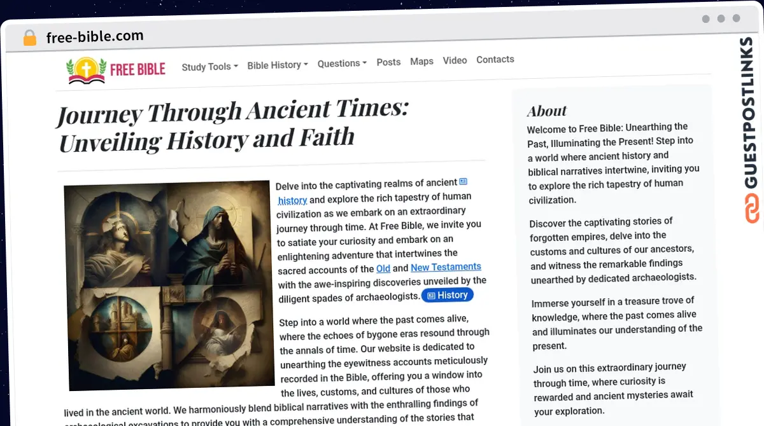Click the free-bible.com address text
This screenshot has width=764, height=426.
tap(95, 36)
